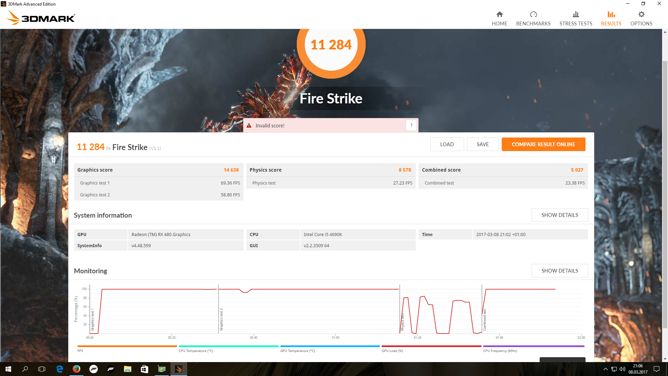Viewport: 668px width, 376px height.
Task: Click the vertical scrollbar thumb
Action: coord(665,195)
